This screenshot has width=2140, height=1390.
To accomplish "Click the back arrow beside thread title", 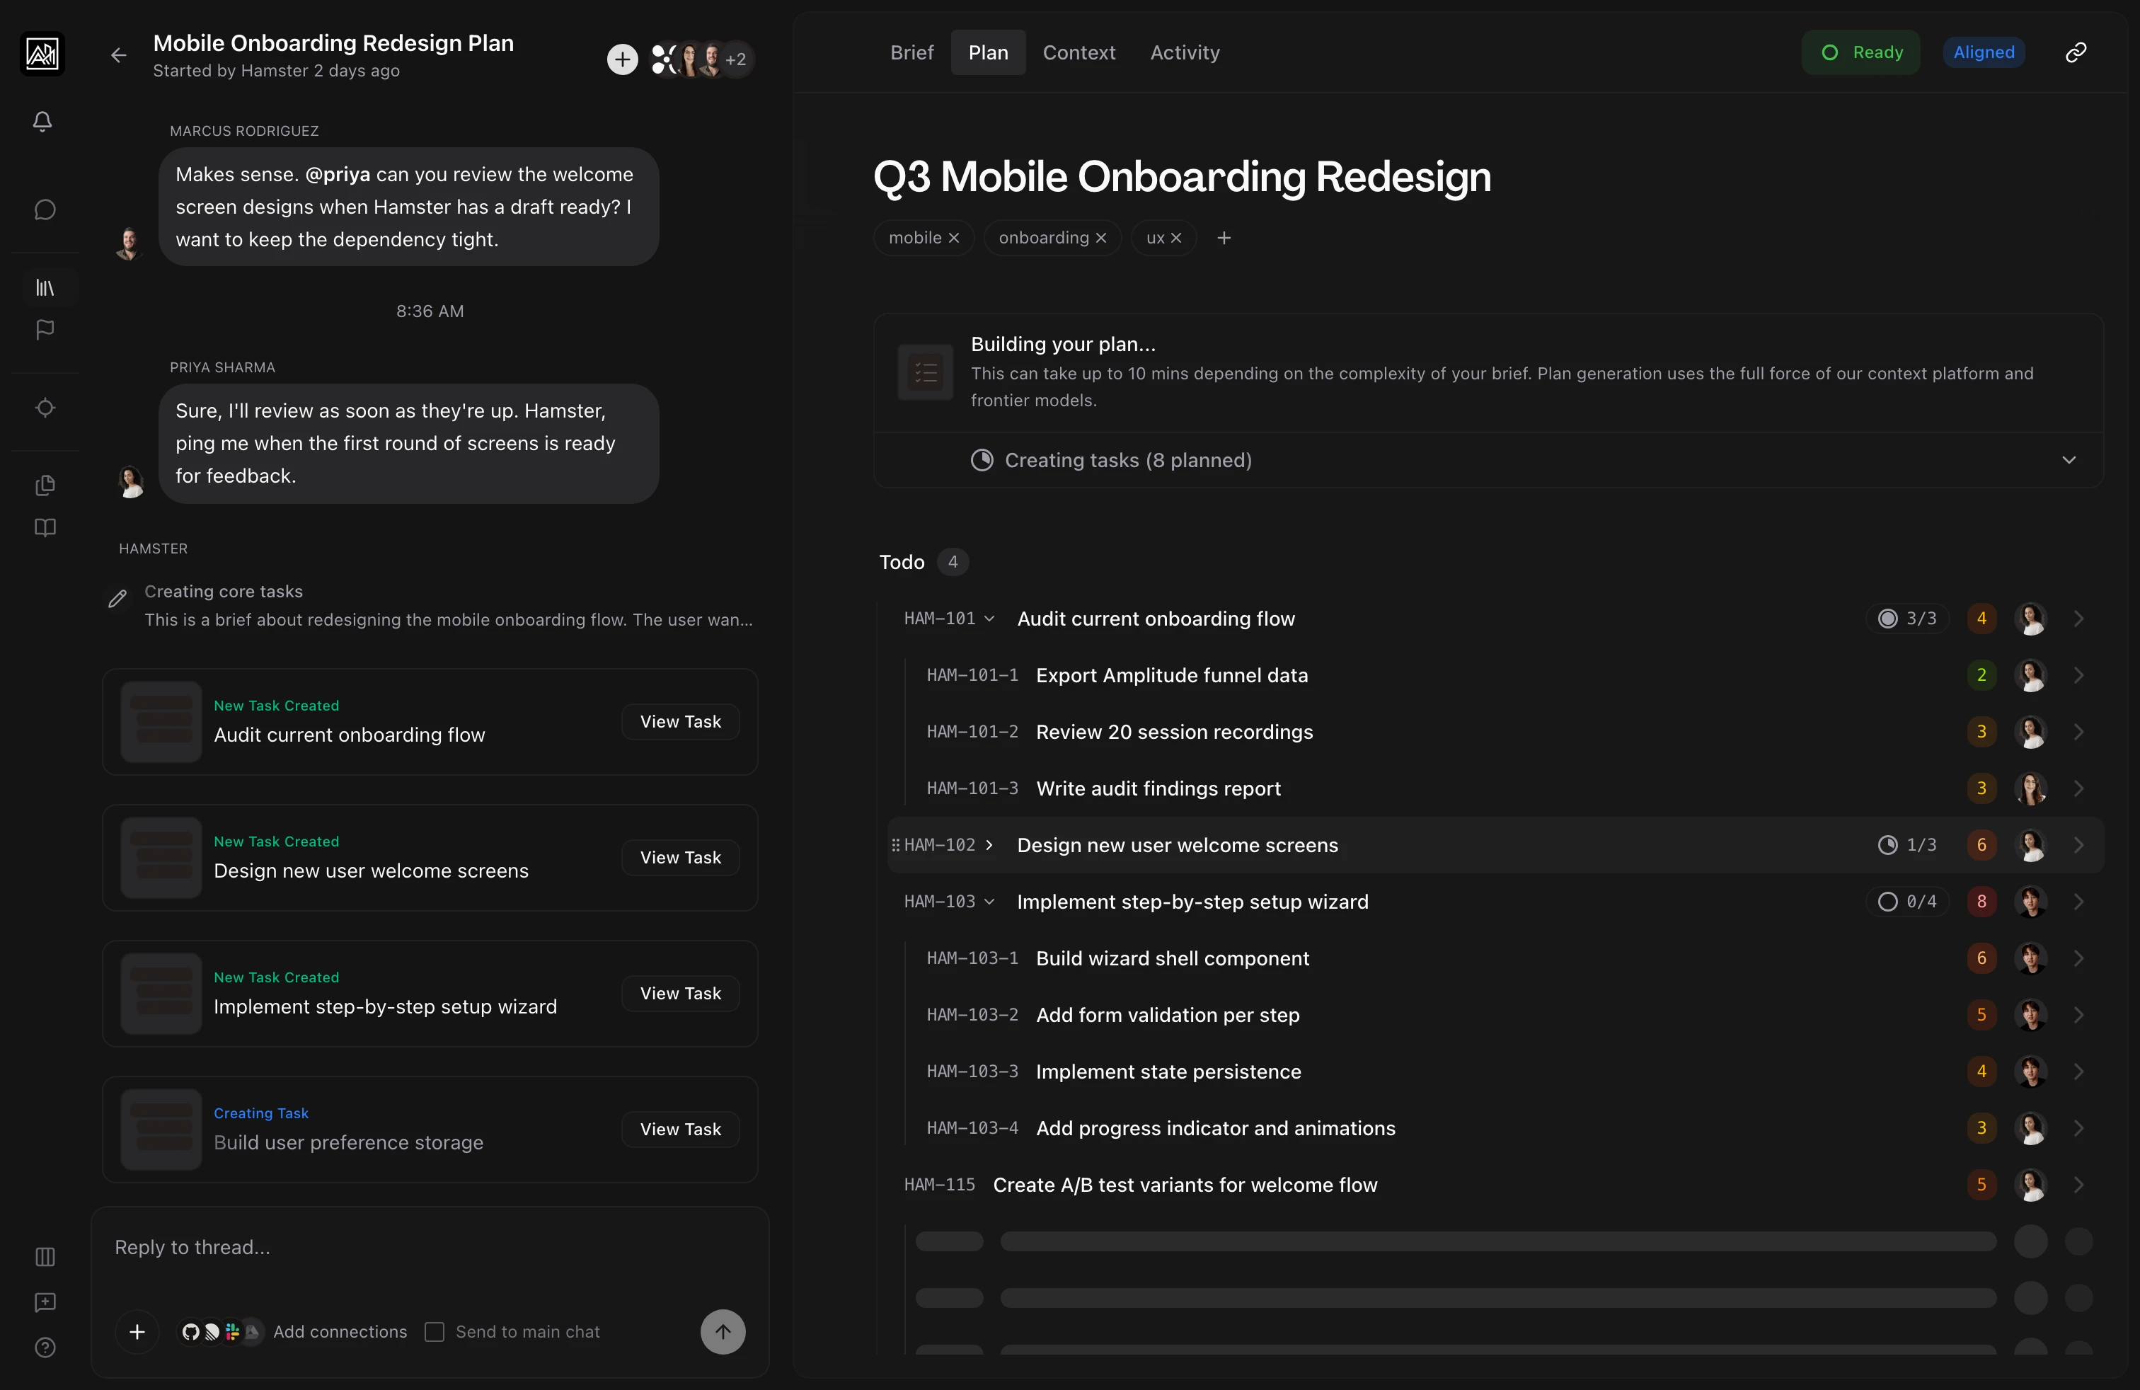I will tap(119, 56).
